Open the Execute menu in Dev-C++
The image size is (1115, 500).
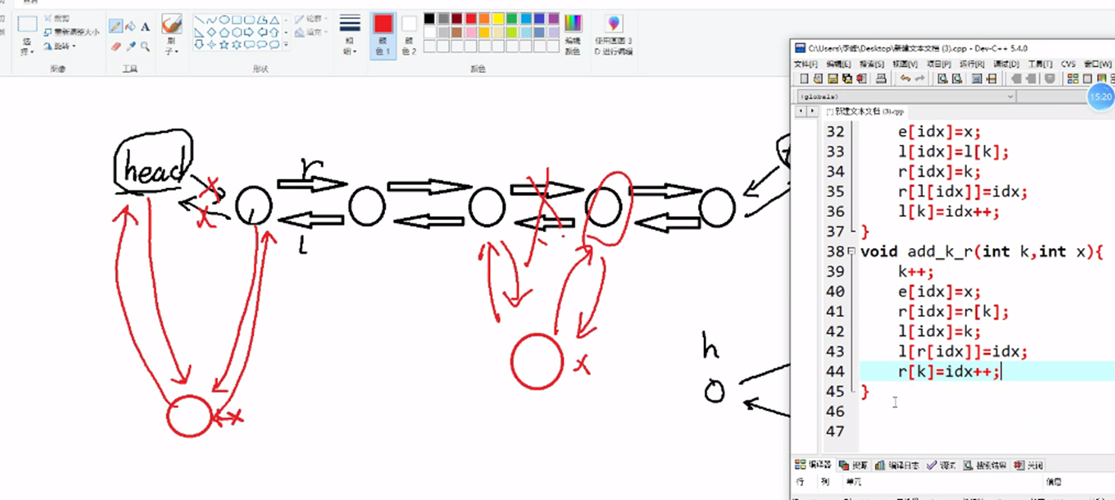pyautogui.click(x=972, y=64)
